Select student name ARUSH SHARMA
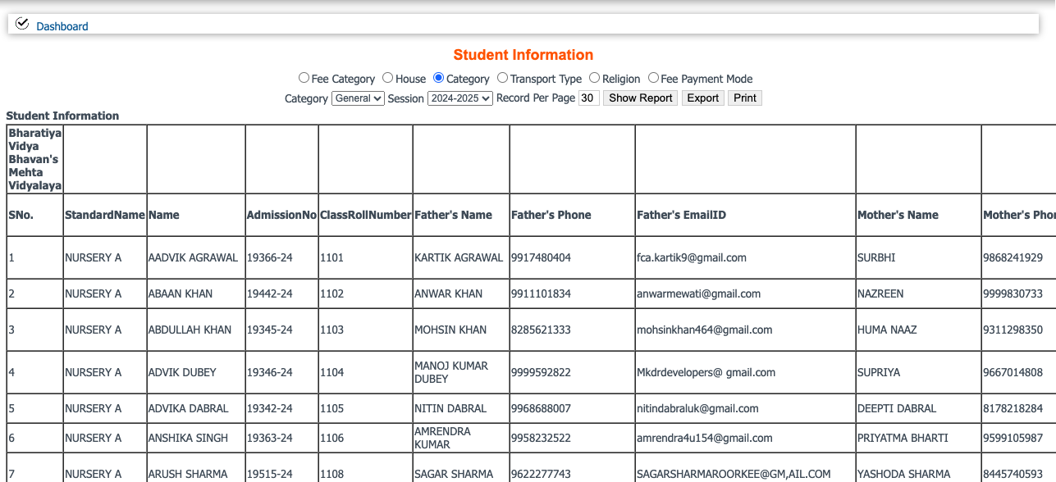 188,474
